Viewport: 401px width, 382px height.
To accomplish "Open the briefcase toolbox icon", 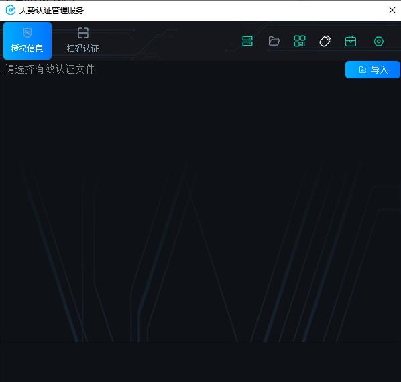I will [351, 41].
